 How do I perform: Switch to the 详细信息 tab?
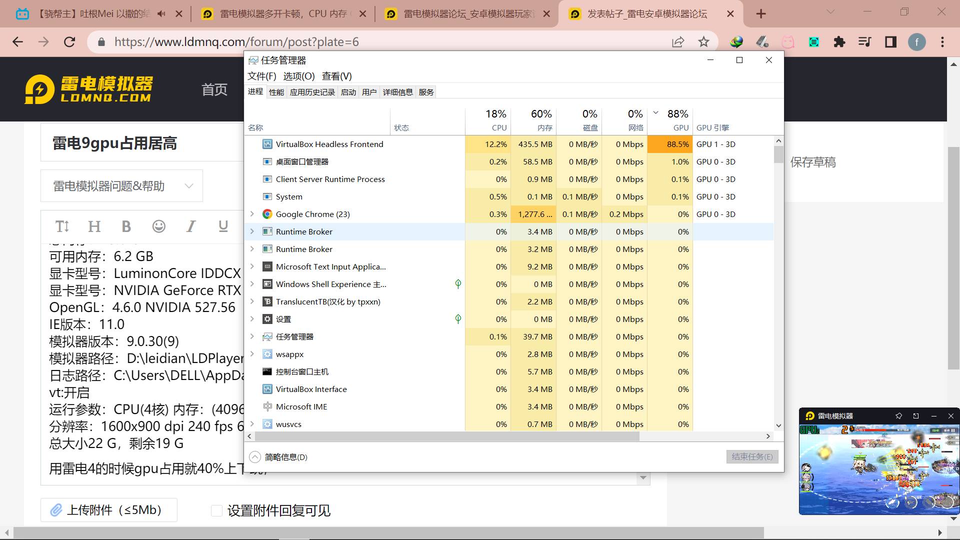398,92
